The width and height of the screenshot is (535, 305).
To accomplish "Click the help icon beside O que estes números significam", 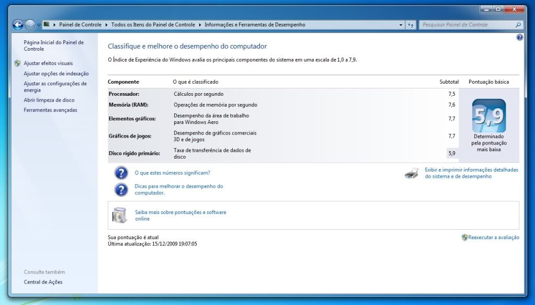I will coord(121,173).
